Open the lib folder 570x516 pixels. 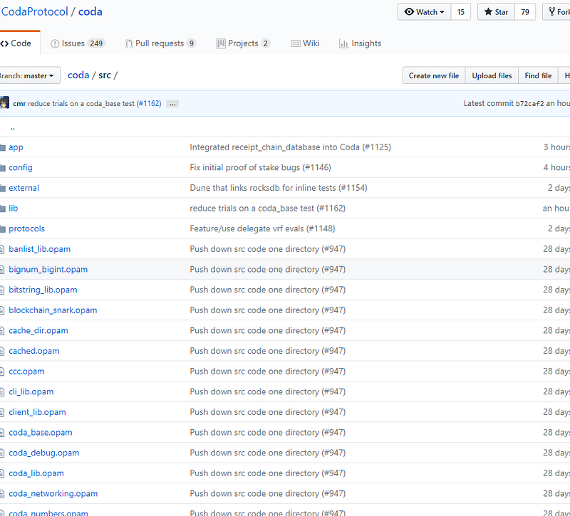pyautogui.click(x=13, y=208)
